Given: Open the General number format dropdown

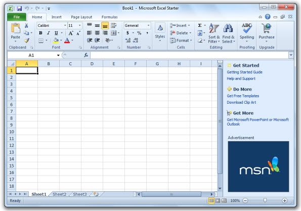Looking at the screenshot, I should [x=148, y=25].
